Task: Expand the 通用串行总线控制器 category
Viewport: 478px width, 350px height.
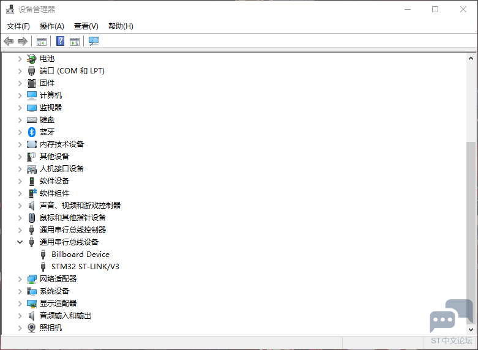Action: click(20, 230)
